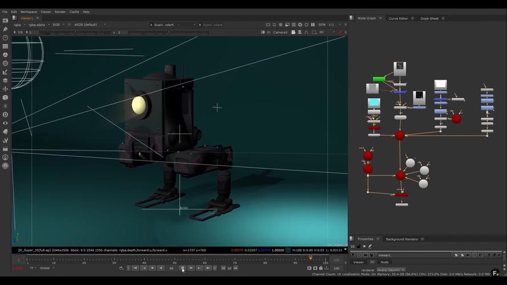
Task: Open the RGB display channel dropdown
Action: (59, 25)
